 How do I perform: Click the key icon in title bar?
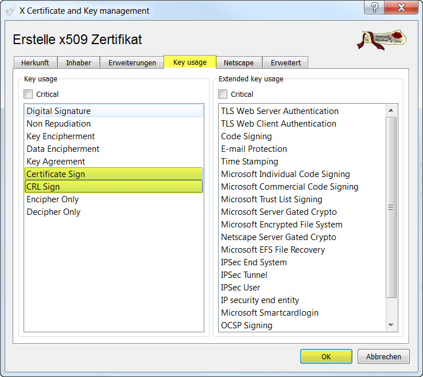10,10
